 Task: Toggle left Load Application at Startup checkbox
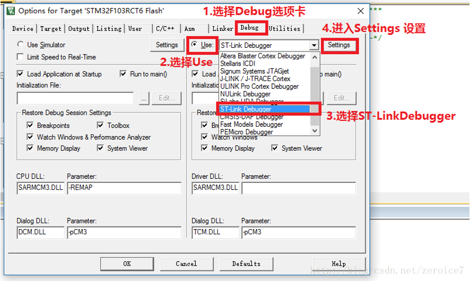coord(20,74)
